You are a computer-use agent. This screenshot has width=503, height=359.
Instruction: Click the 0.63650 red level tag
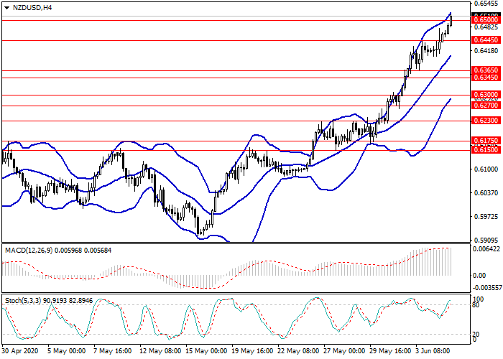click(x=485, y=70)
